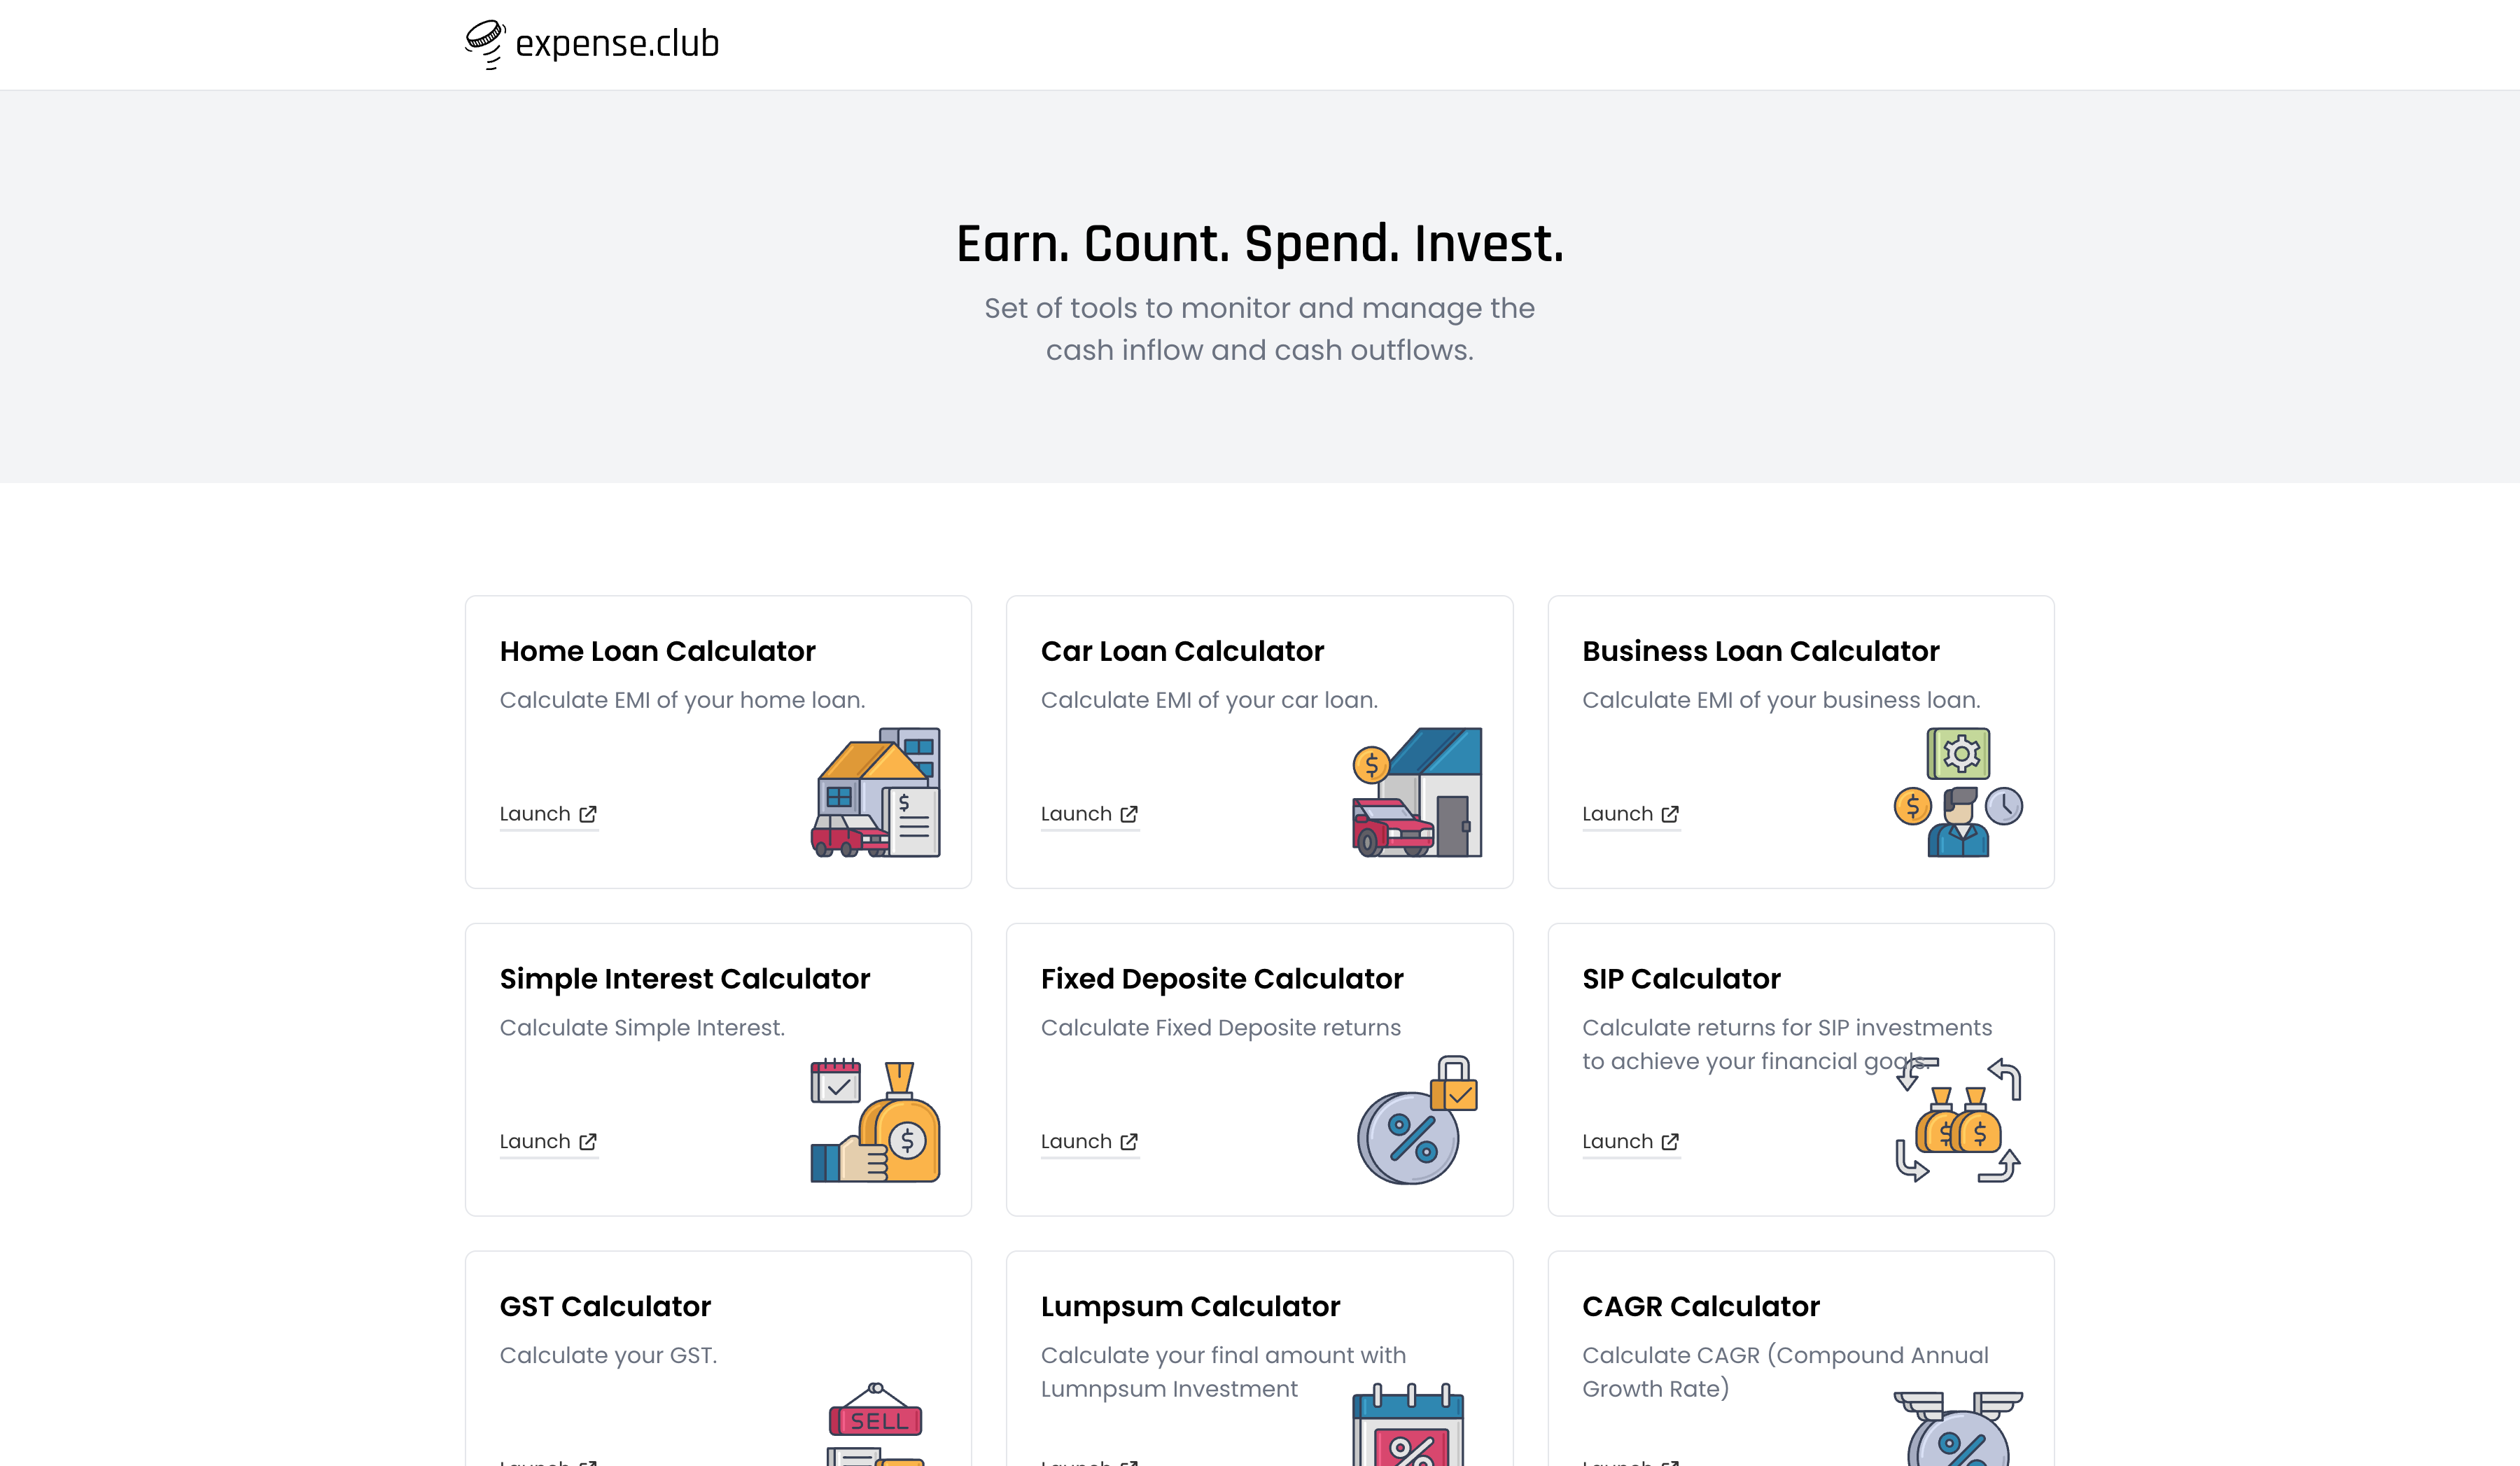This screenshot has width=2520, height=1466.
Task: Select the CAGR Calculator card title
Action: (x=1701, y=1306)
